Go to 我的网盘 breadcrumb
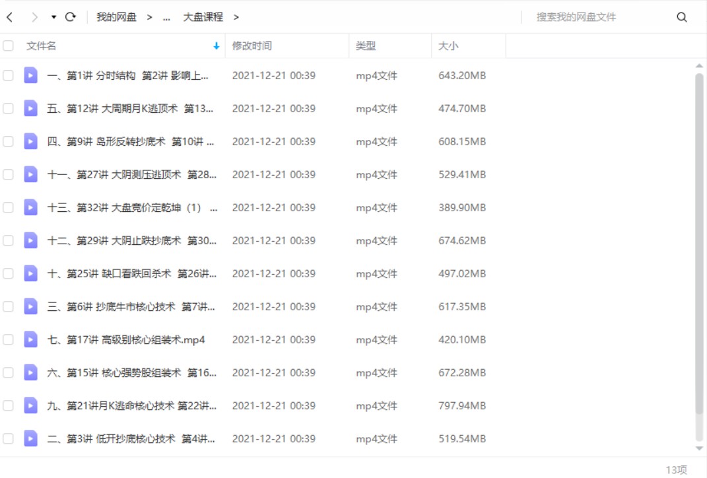Screen dimensions: 707x478 (x=116, y=17)
